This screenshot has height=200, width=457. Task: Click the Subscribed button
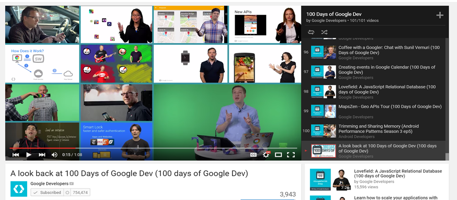click(47, 192)
